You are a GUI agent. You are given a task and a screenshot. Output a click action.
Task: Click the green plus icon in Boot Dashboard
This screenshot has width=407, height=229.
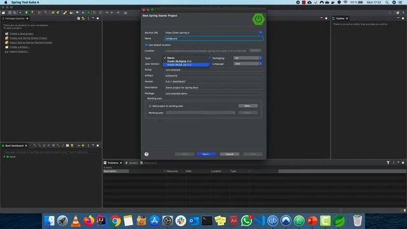pyautogui.click(x=83, y=146)
